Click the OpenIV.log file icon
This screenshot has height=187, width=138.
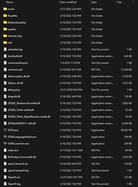[x=5, y=184]
